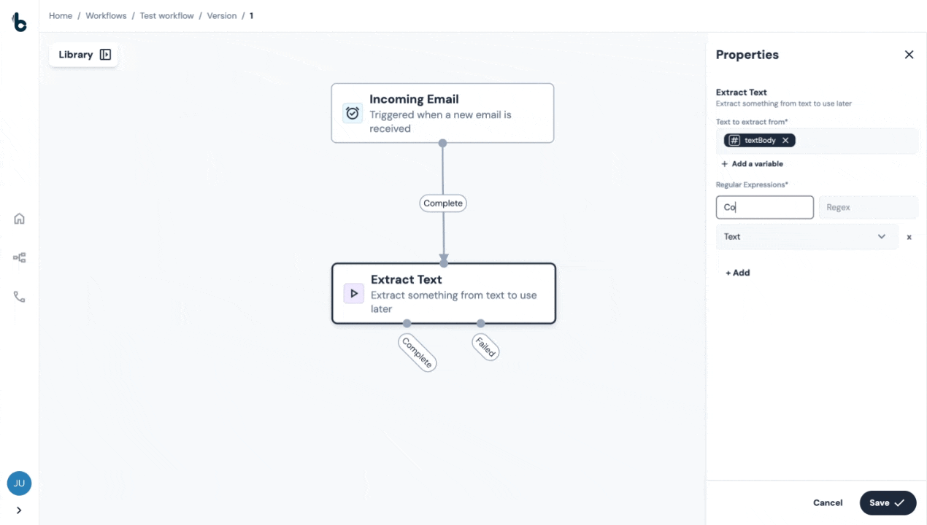Screen dimensions: 927x525
Task: Delete the regular expression row
Action: pyautogui.click(x=909, y=237)
